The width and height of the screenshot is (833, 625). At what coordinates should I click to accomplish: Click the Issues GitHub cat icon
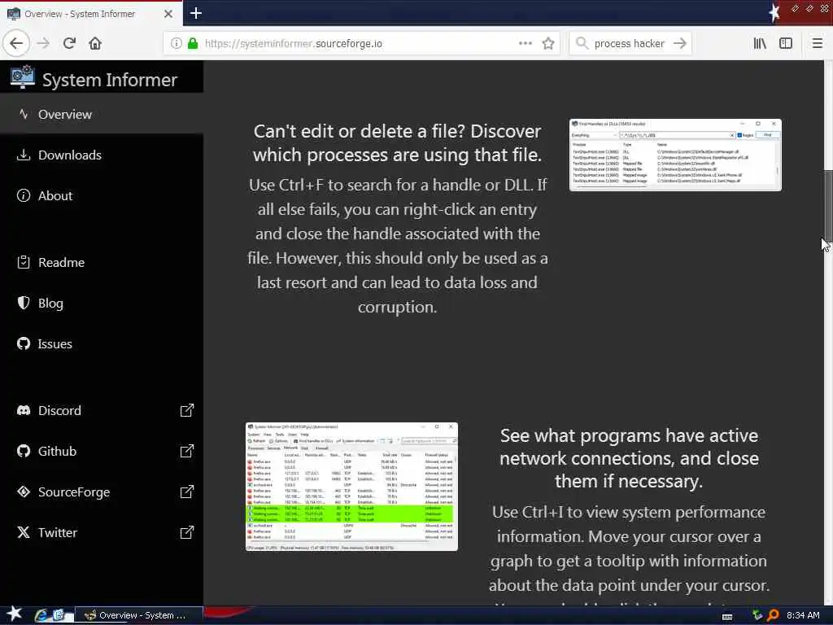pos(24,344)
